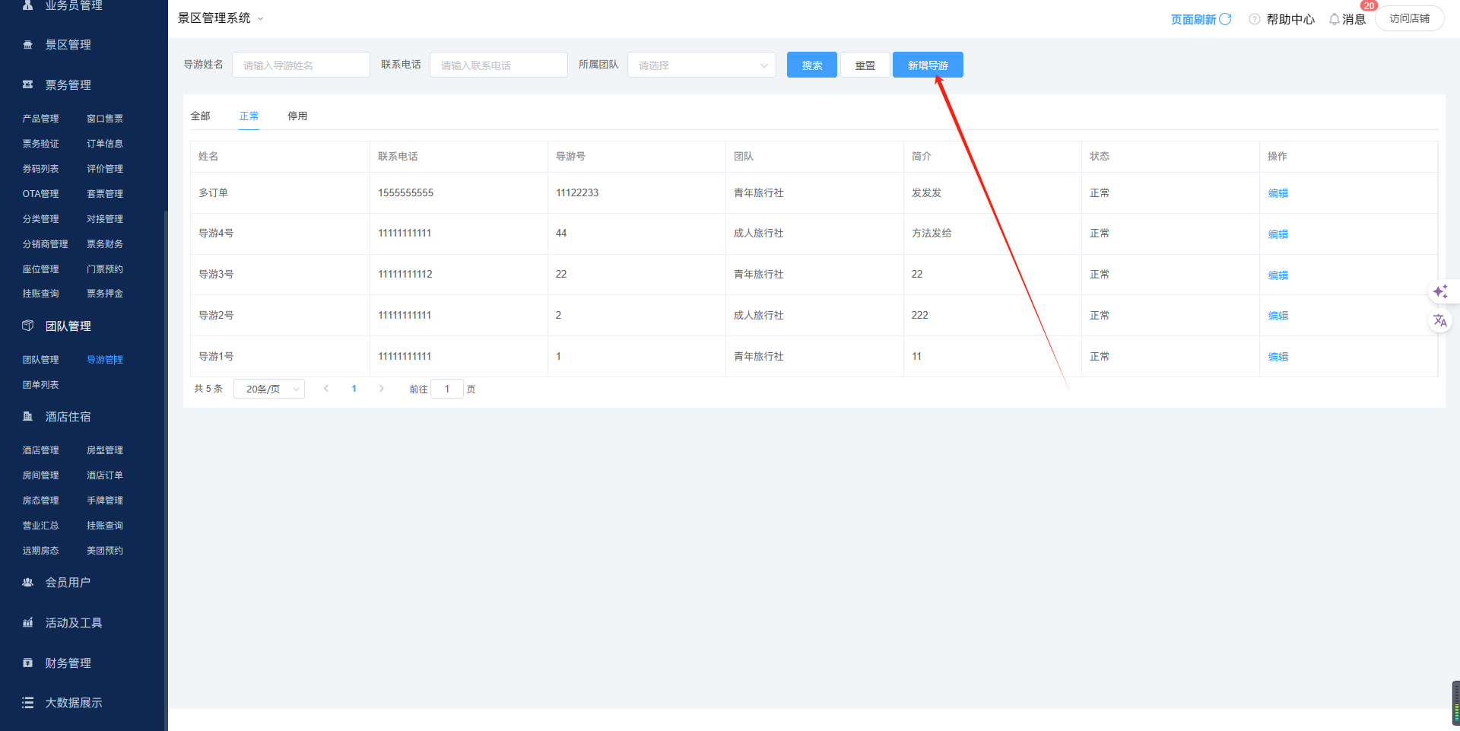The height and width of the screenshot is (731, 1460).
Task: Switch to the 全部 tab
Action: coord(200,116)
